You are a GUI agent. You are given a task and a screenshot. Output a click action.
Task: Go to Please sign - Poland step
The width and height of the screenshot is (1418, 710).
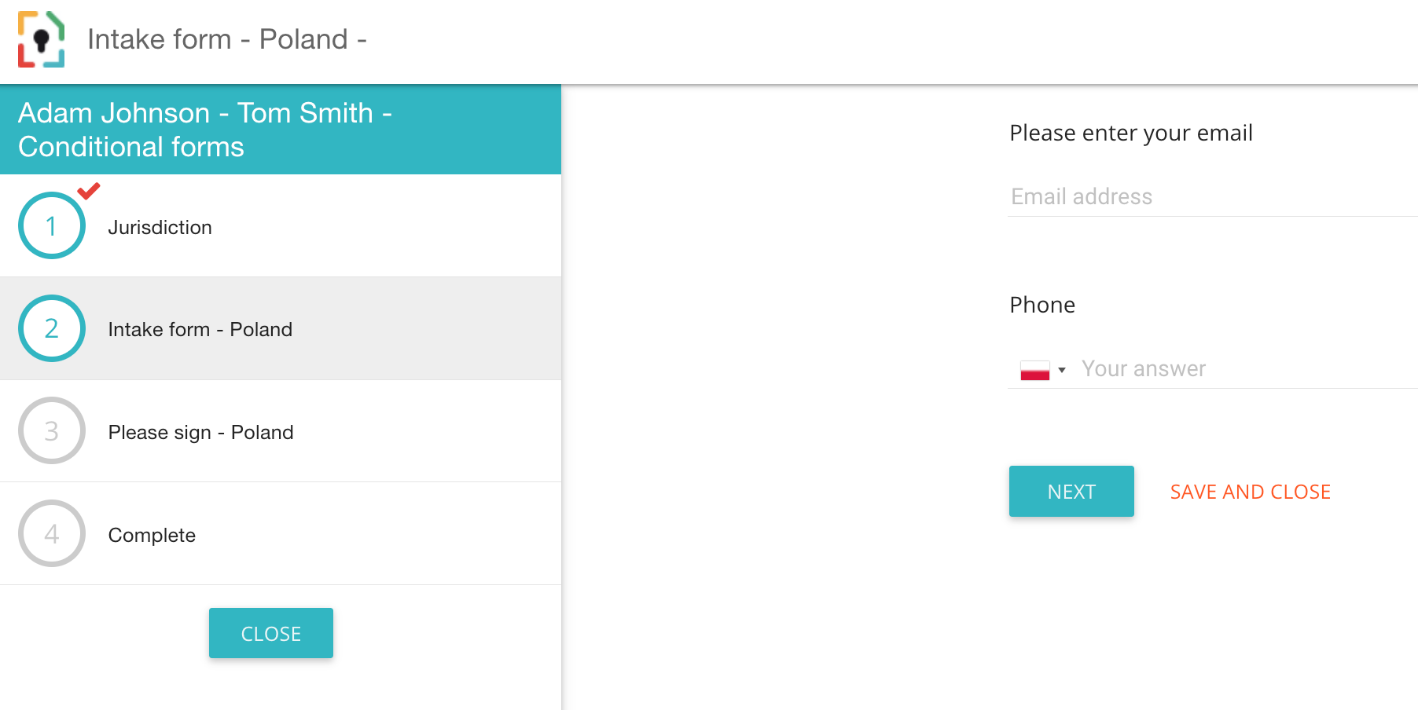(201, 432)
